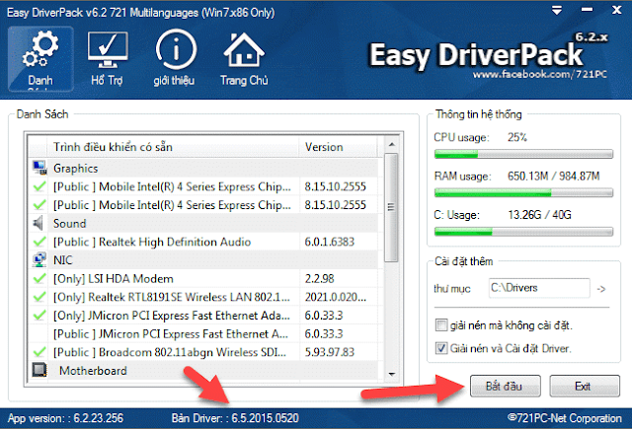Click the RAM usage progress bar

tap(523, 192)
